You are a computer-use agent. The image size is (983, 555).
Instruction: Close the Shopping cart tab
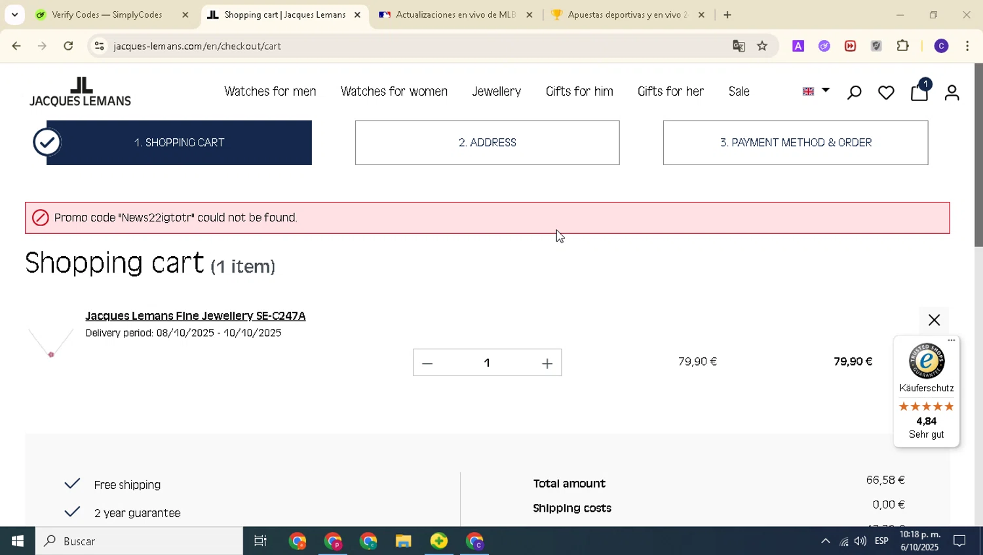[357, 14]
